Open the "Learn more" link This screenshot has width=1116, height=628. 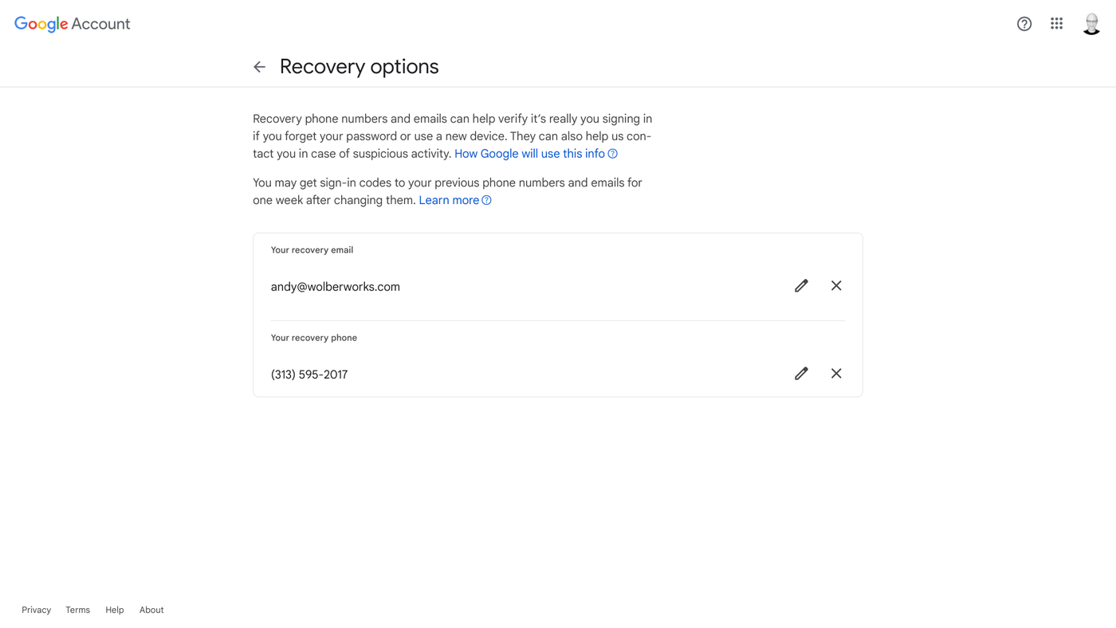pos(449,200)
